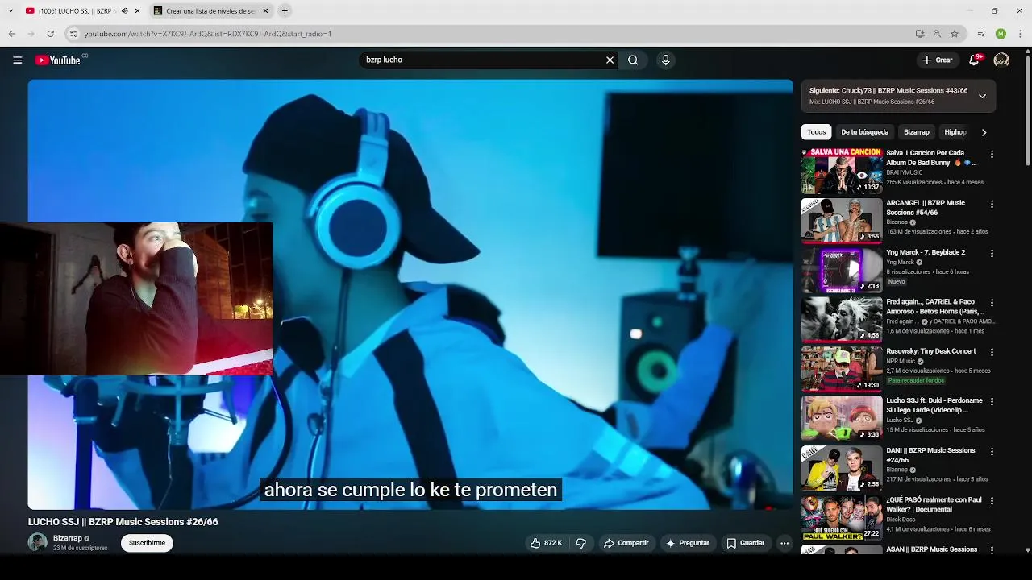Viewport: 1032px width, 580px height.
Task: Open the Chrome three-dot menu
Action: coord(1021,34)
